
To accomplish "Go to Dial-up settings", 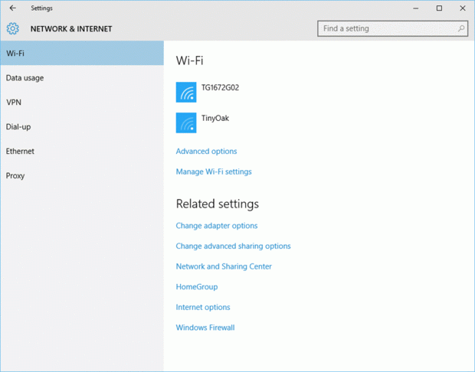I will click(18, 127).
